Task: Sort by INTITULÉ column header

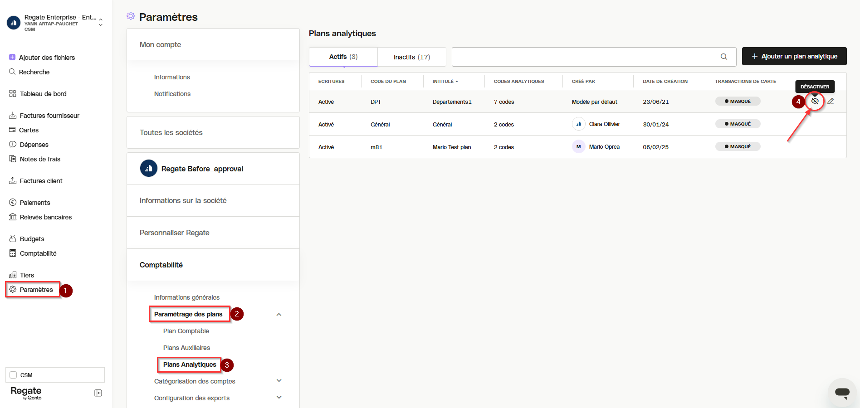Action: (445, 82)
